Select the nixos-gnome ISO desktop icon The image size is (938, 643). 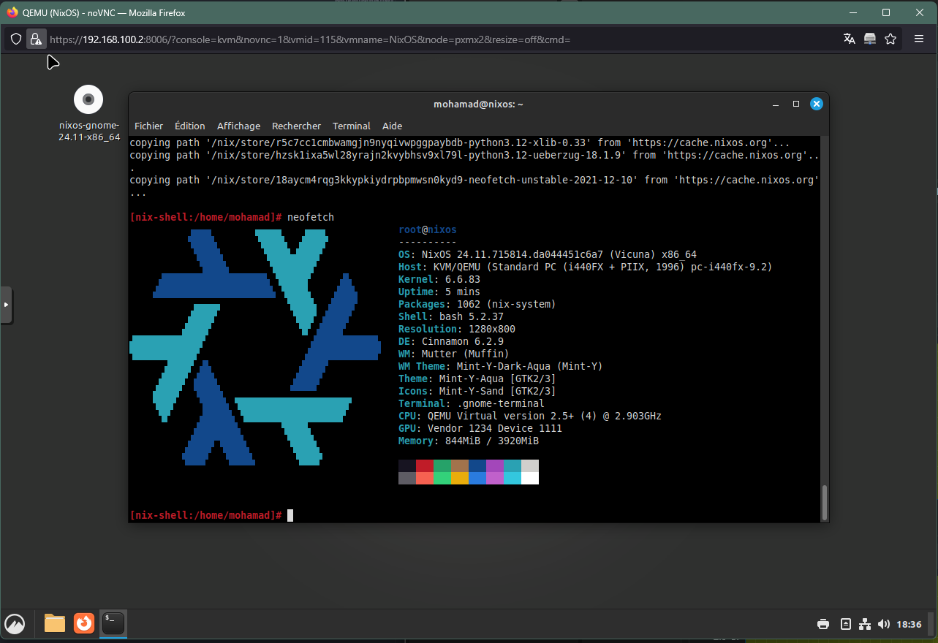click(x=88, y=114)
